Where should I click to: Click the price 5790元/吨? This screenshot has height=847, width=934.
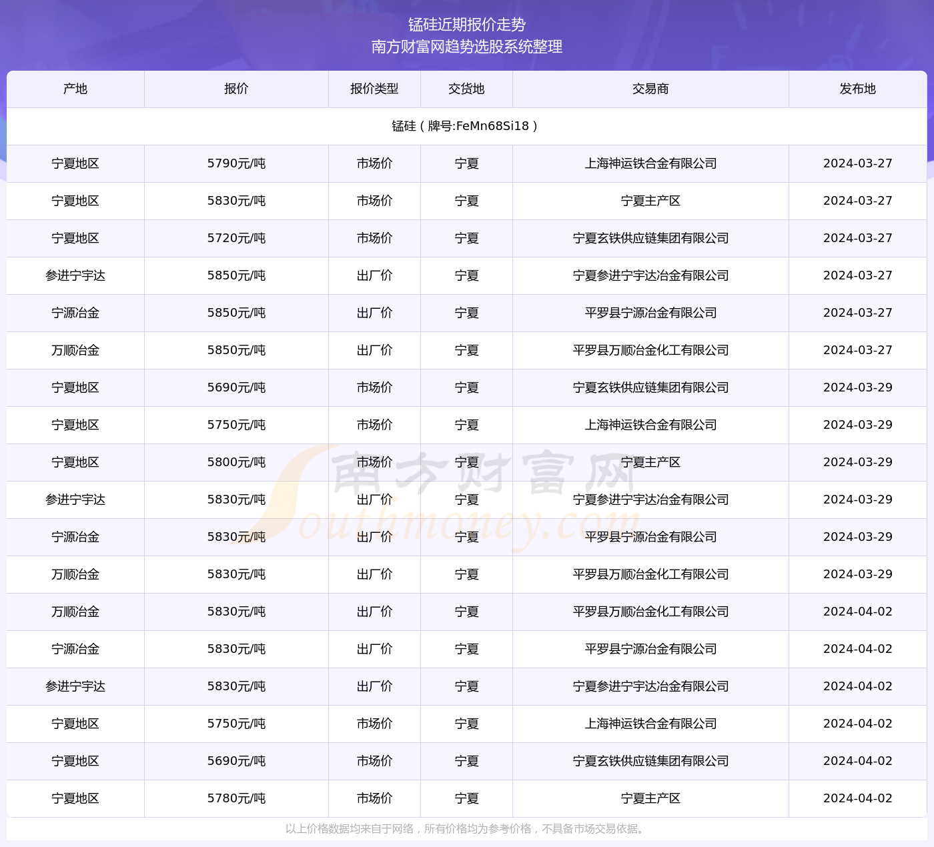coord(236,163)
